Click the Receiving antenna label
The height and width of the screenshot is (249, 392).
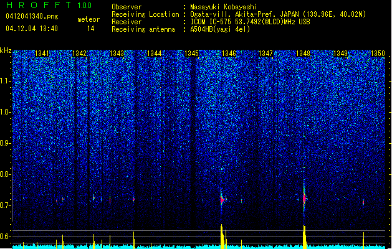point(143,29)
